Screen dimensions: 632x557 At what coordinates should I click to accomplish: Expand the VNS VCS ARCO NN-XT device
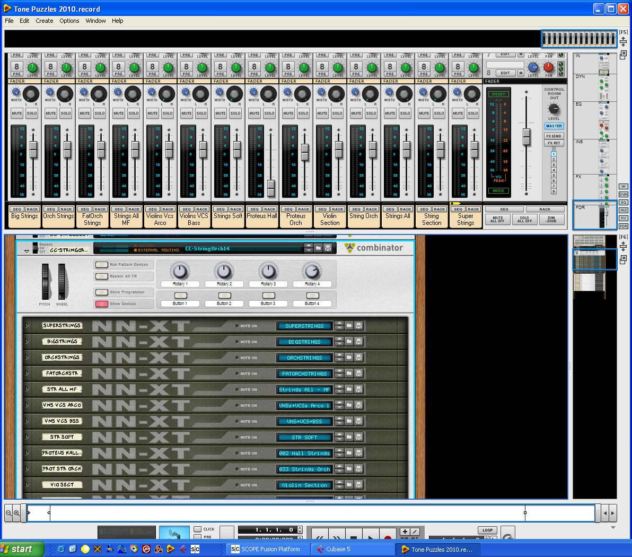27,405
